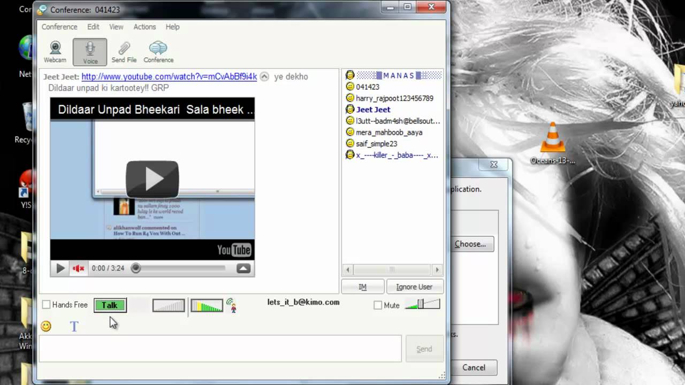Click the headset smiley beside MANAS
Image resolution: width=685 pixels, height=385 pixels.
(350, 75)
